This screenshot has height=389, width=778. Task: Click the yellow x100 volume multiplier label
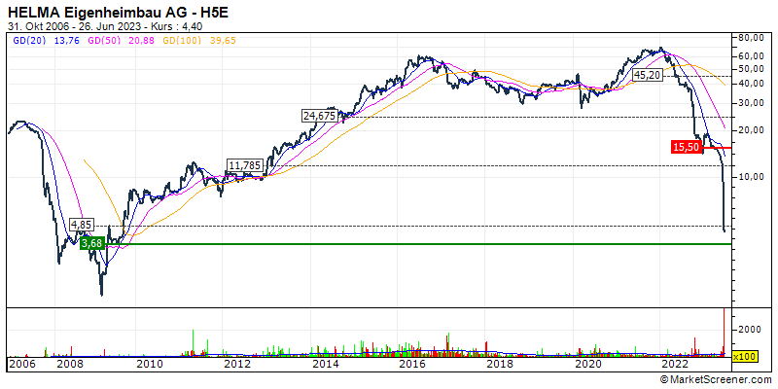tap(743, 356)
